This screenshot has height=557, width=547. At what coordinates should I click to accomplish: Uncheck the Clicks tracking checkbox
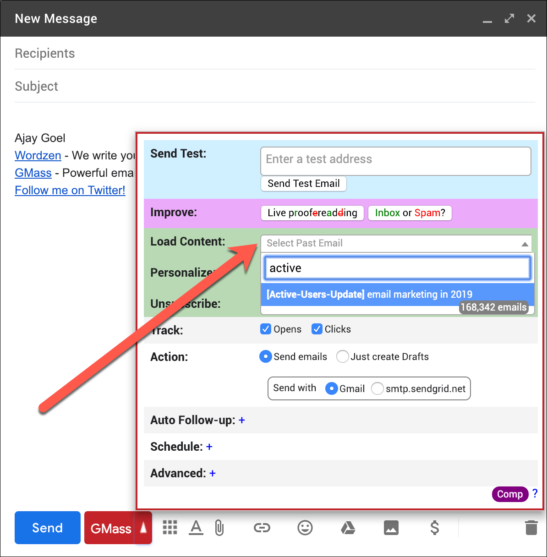point(317,329)
